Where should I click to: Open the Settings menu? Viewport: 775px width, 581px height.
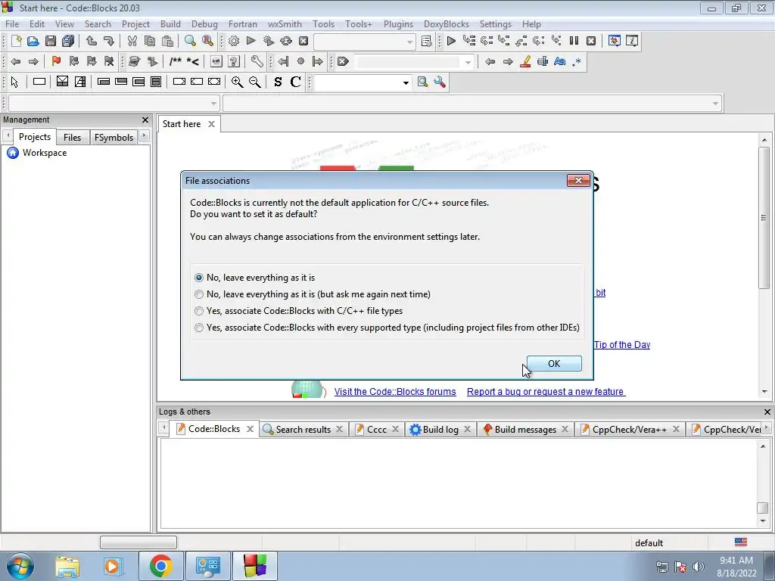tap(495, 24)
